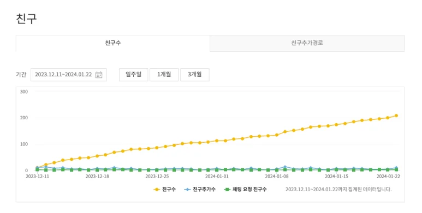This screenshot has width=422, height=213.
Task: Click the 기간 label
Action: [21, 75]
